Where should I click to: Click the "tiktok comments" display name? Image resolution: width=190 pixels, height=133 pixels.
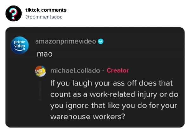(46, 10)
